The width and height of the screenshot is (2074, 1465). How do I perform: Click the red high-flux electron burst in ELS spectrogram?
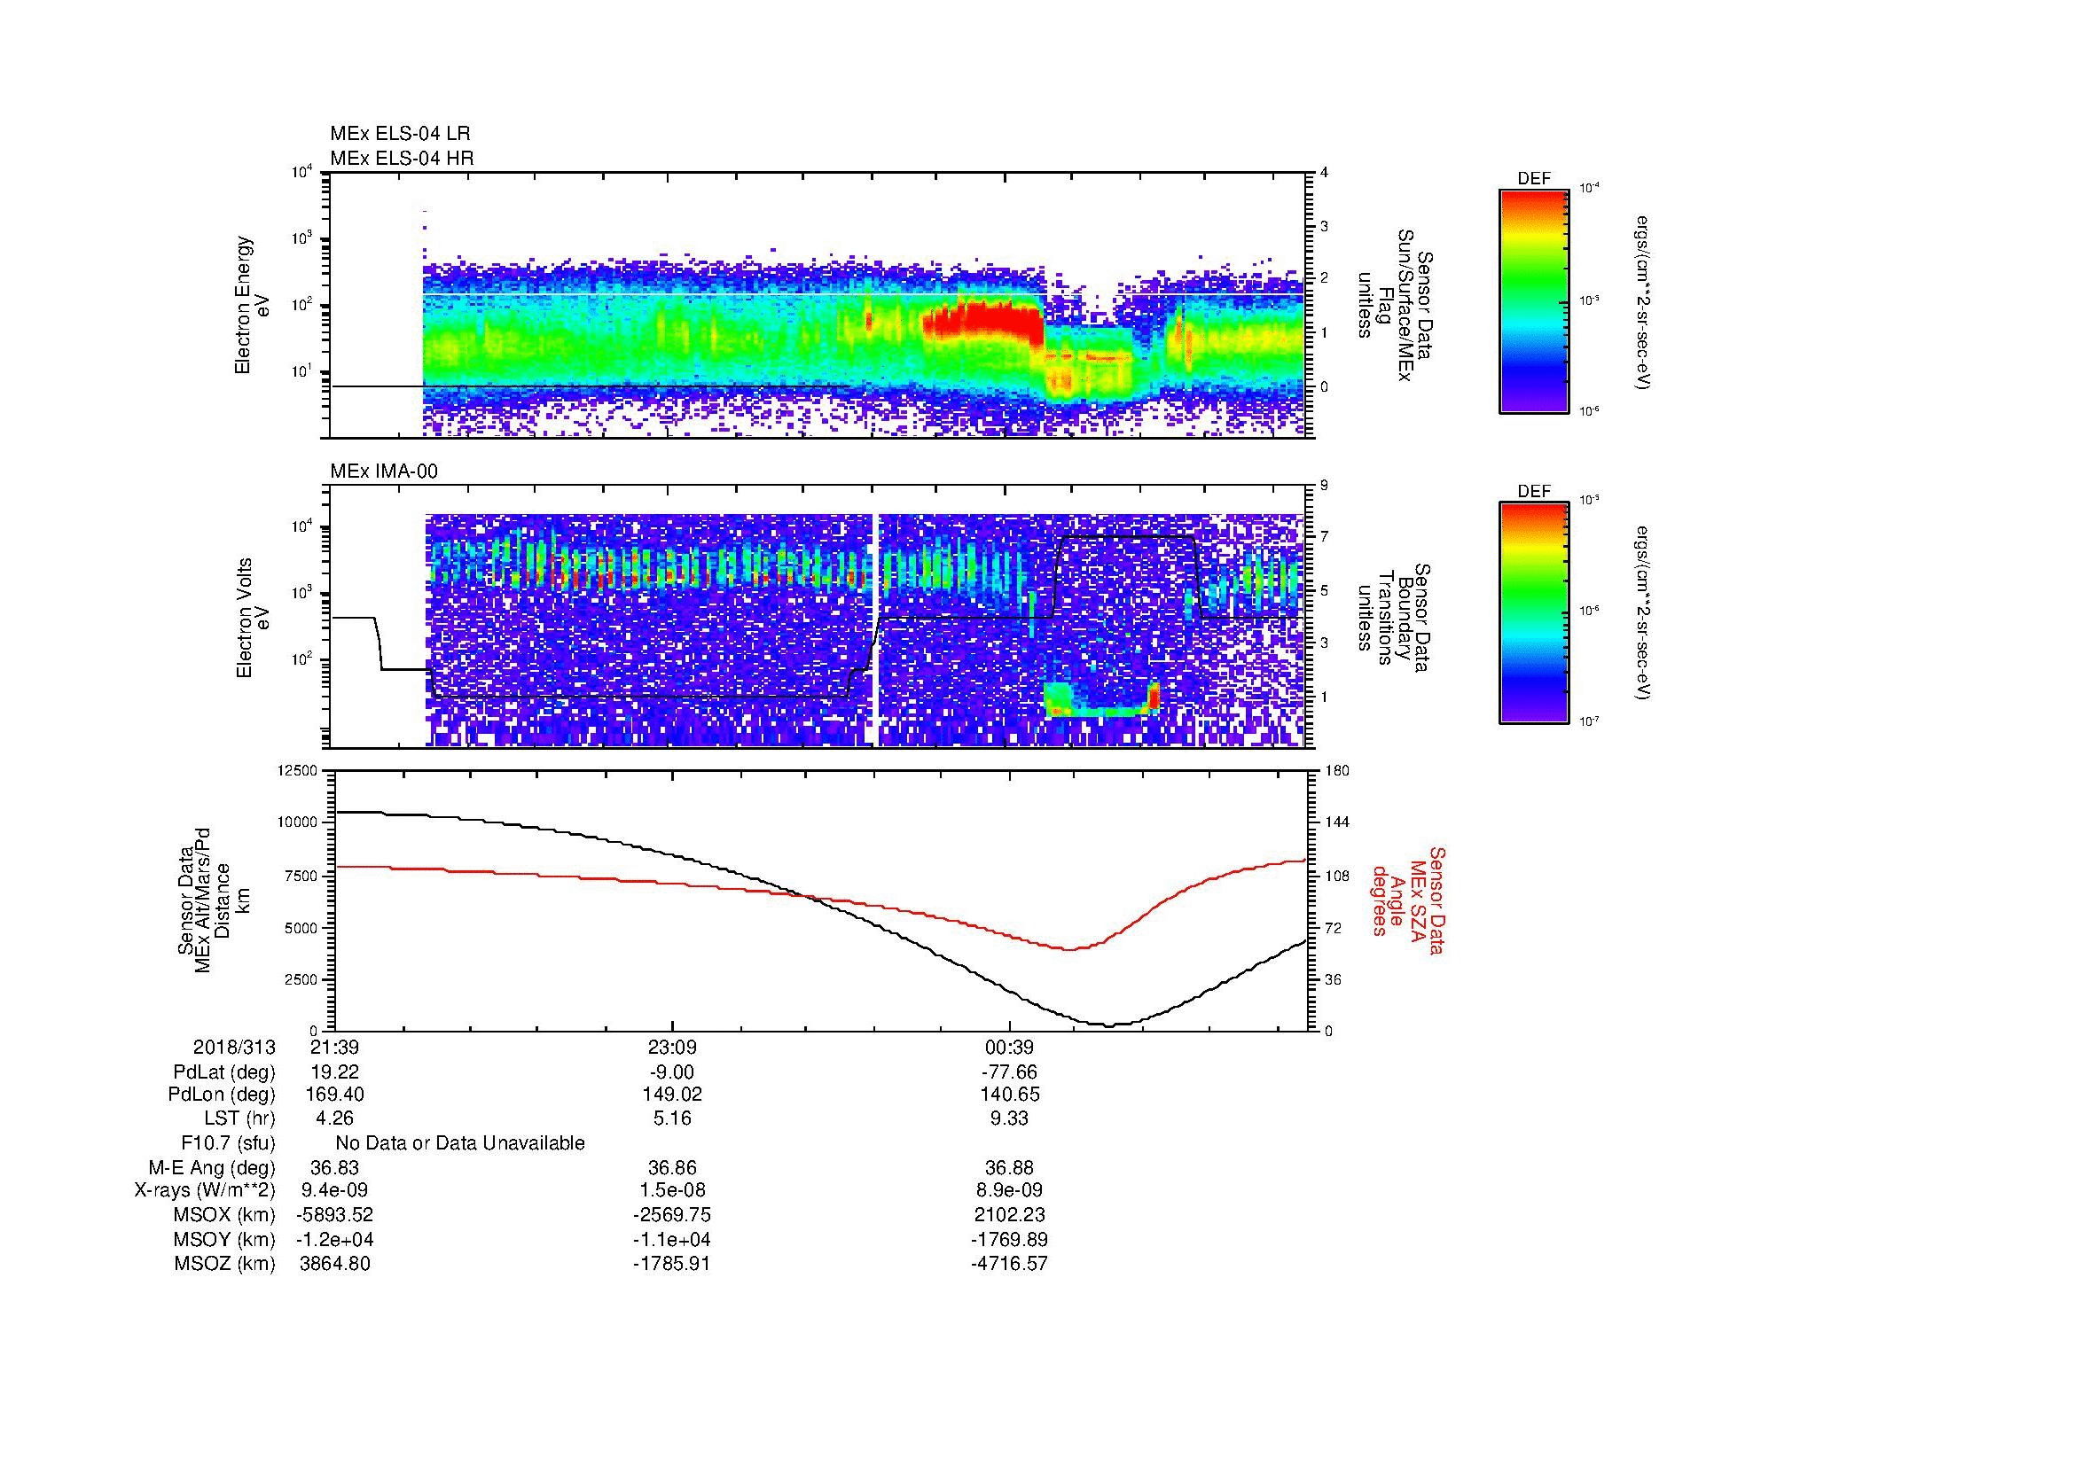982,322
